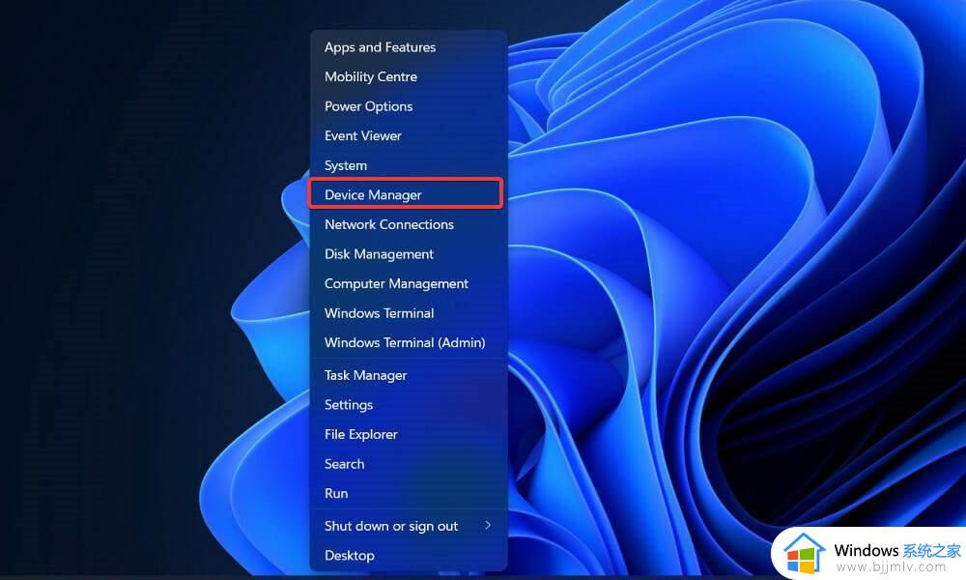Choose Network Connections
The height and width of the screenshot is (580, 966).
388,224
